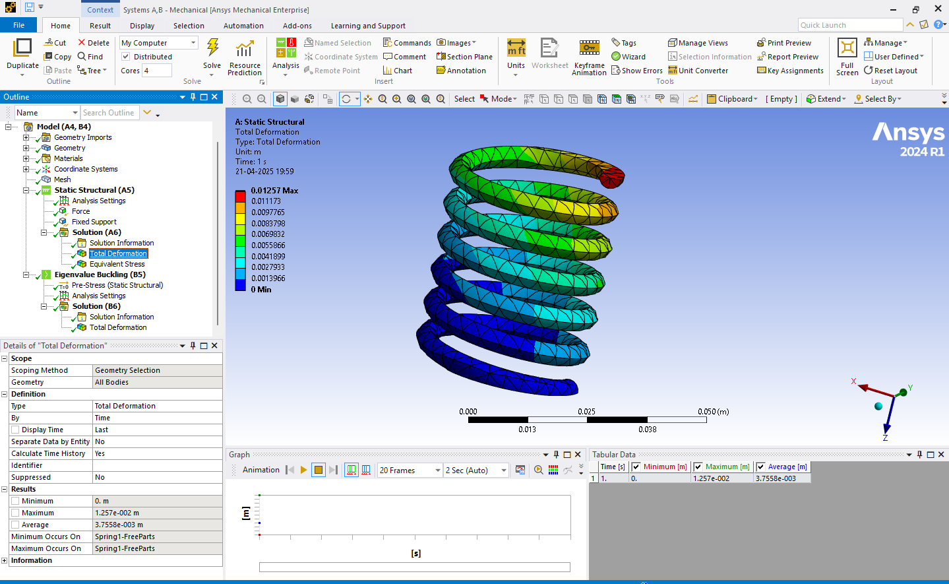Click the dark blue legend color band

pyautogui.click(x=241, y=285)
